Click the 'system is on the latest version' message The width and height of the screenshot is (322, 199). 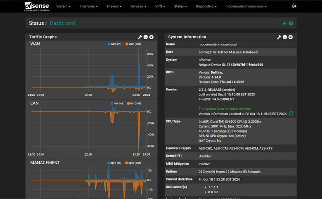(225, 109)
